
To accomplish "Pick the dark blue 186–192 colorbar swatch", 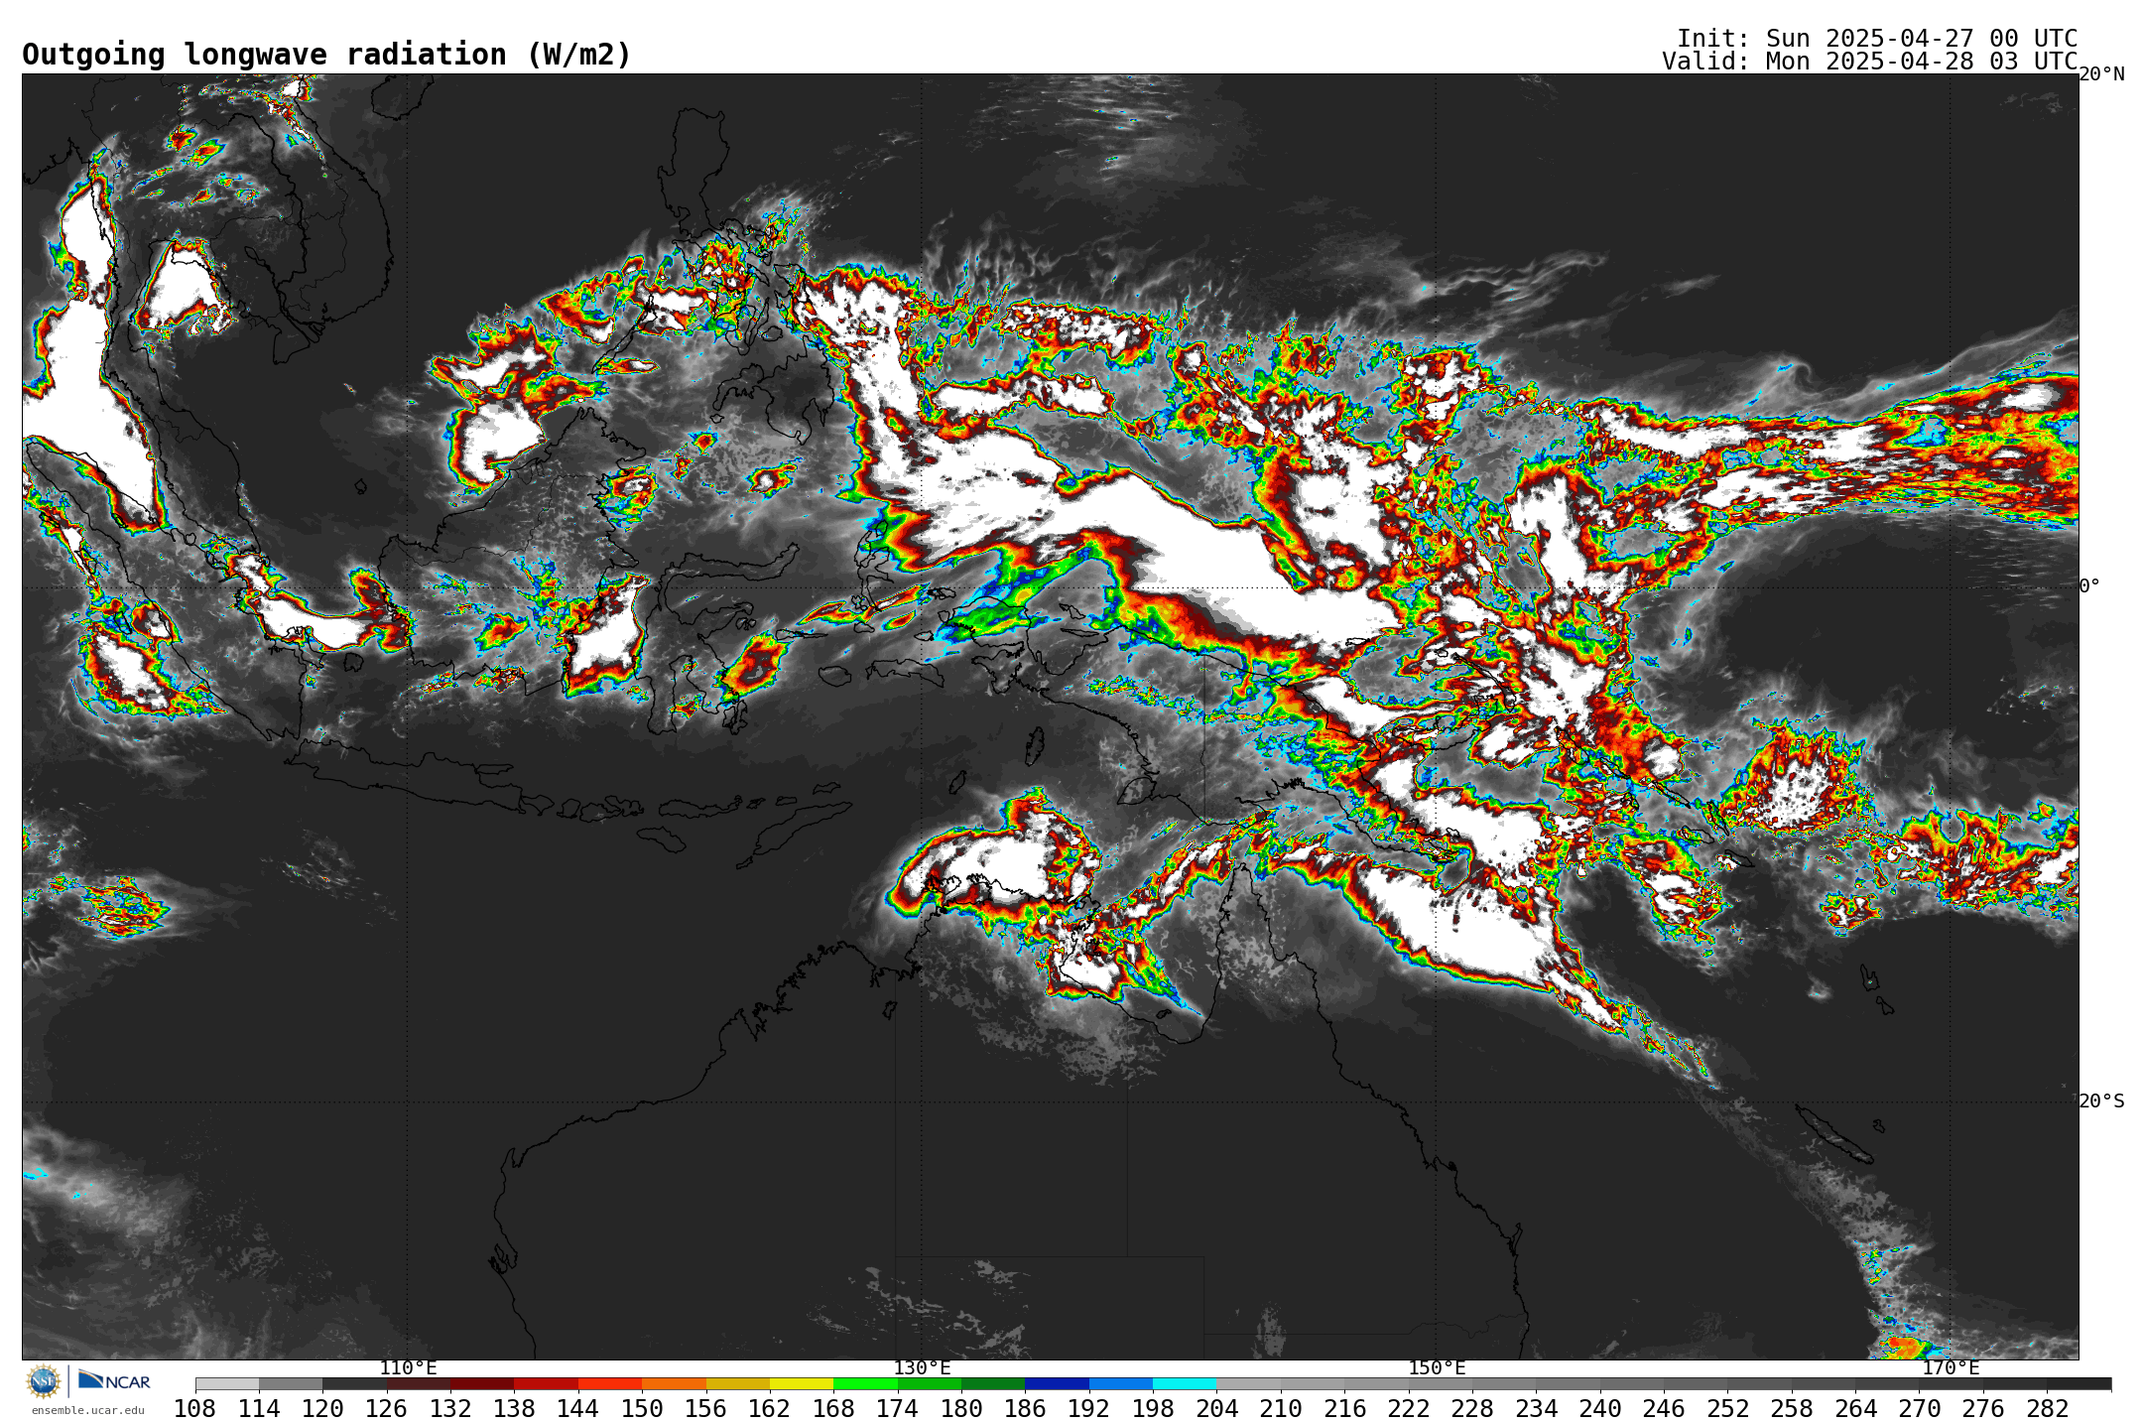I will click(1057, 1384).
